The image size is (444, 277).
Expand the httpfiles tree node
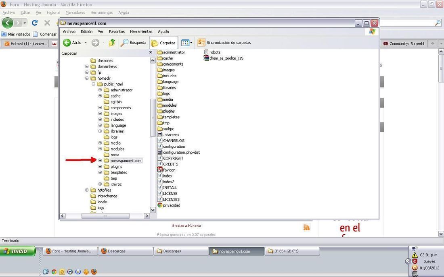coord(87,190)
